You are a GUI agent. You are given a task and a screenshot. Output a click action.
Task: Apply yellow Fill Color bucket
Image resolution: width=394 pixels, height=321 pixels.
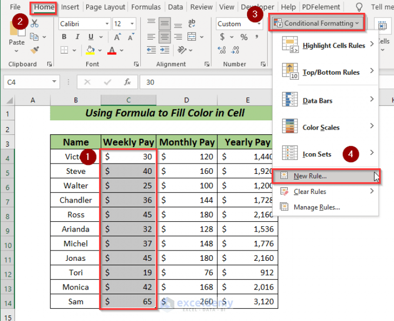tap(90, 50)
